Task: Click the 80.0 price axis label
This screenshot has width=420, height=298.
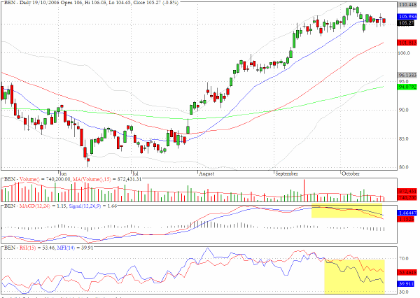Action: (x=403, y=167)
